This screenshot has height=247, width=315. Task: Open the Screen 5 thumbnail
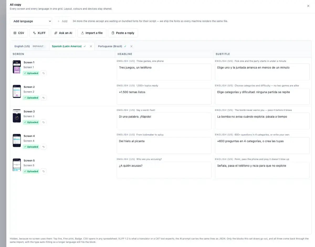tap(17, 165)
